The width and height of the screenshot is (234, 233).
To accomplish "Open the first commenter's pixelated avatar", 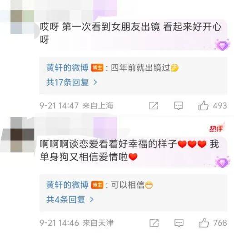I will 22,22.
